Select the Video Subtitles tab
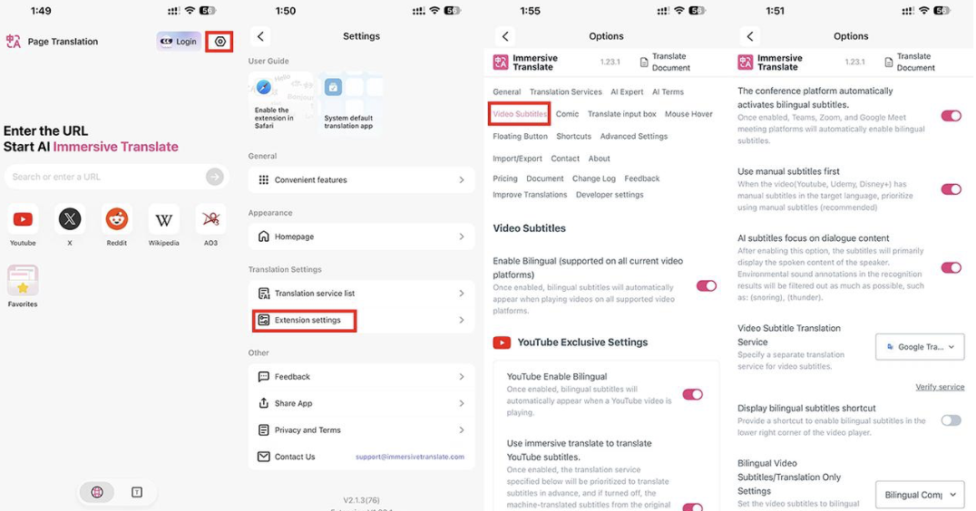This screenshot has height=511, width=976. pyautogui.click(x=520, y=114)
